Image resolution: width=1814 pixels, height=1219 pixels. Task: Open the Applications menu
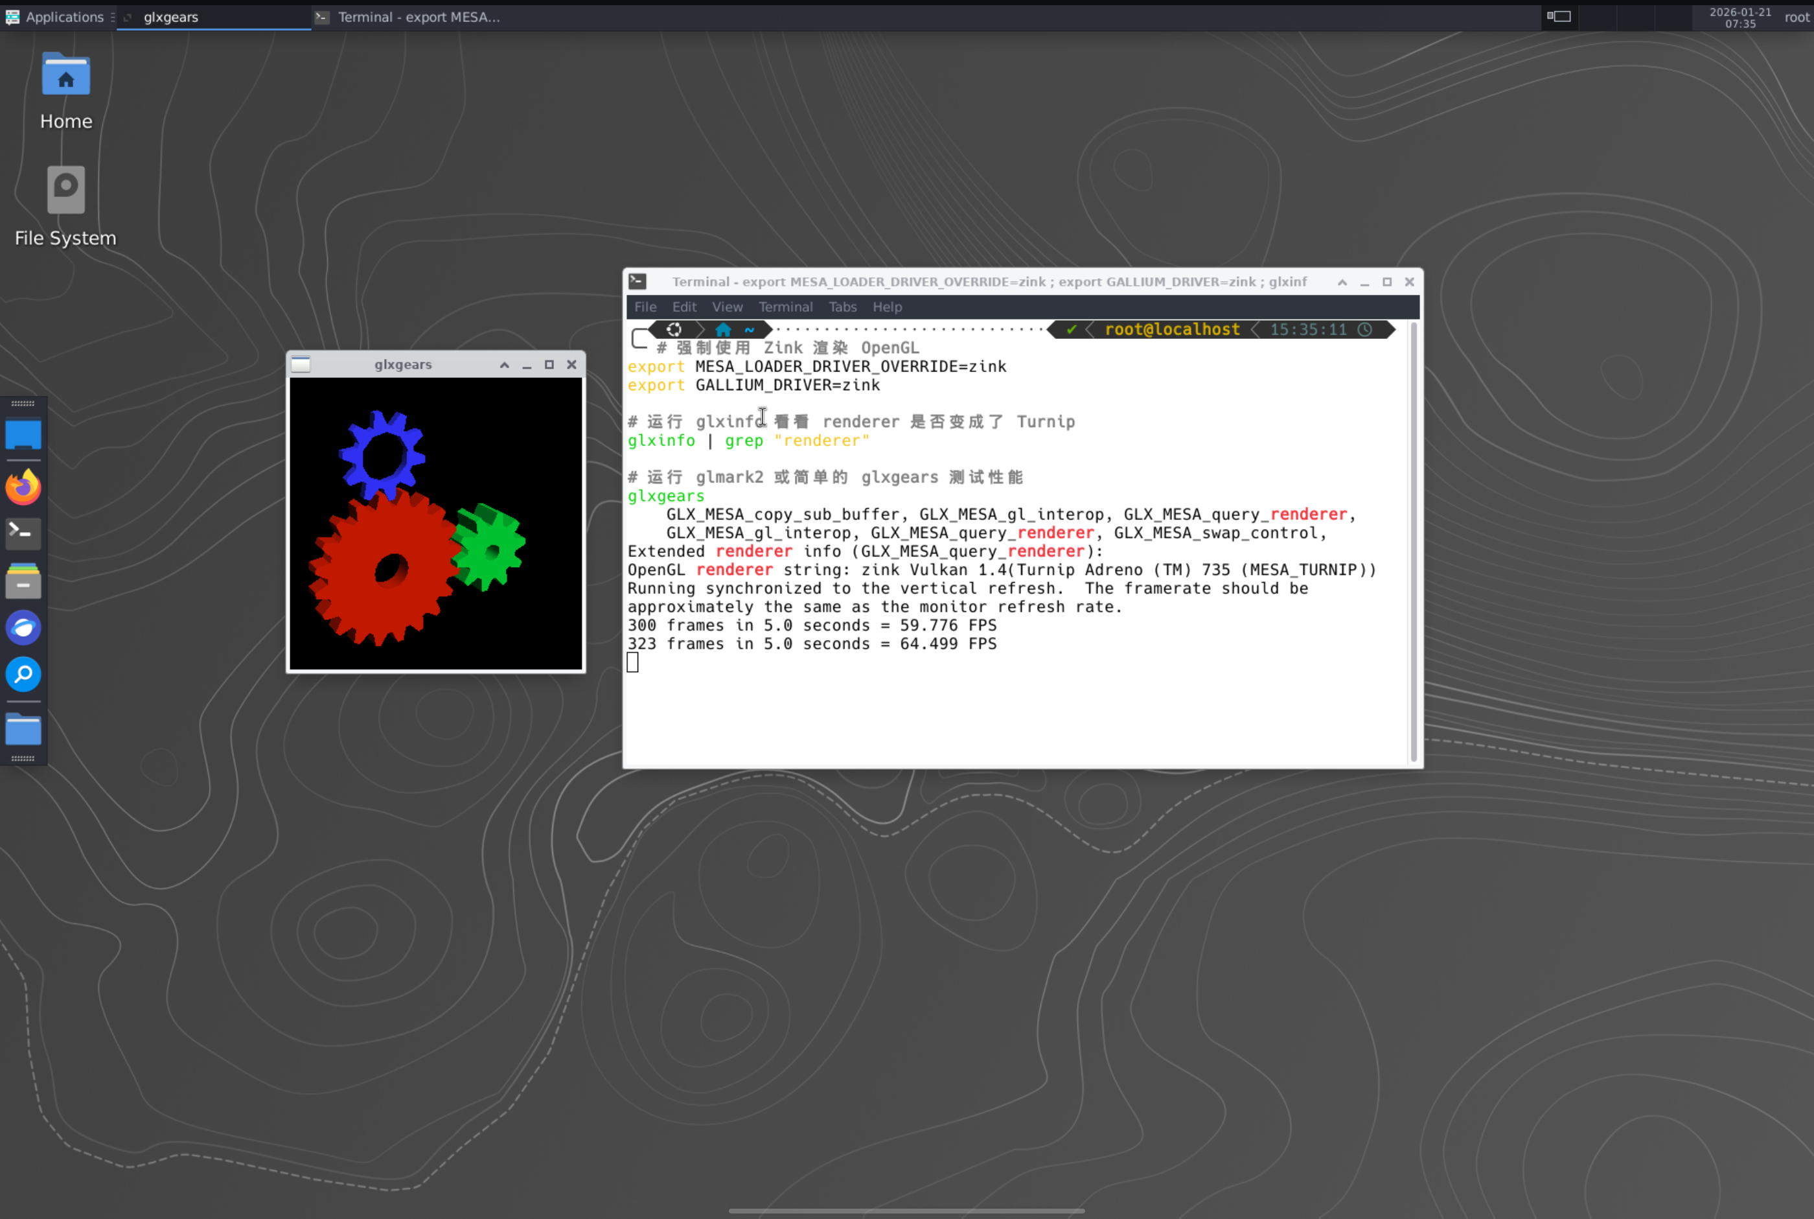tap(56, 16)
